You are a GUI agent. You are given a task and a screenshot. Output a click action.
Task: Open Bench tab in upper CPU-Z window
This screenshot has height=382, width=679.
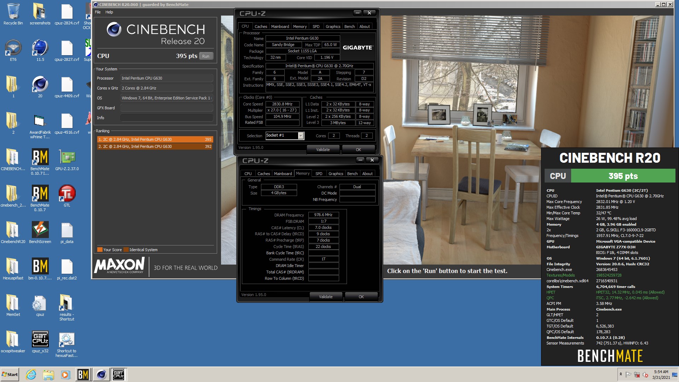(x=349, y=27)
